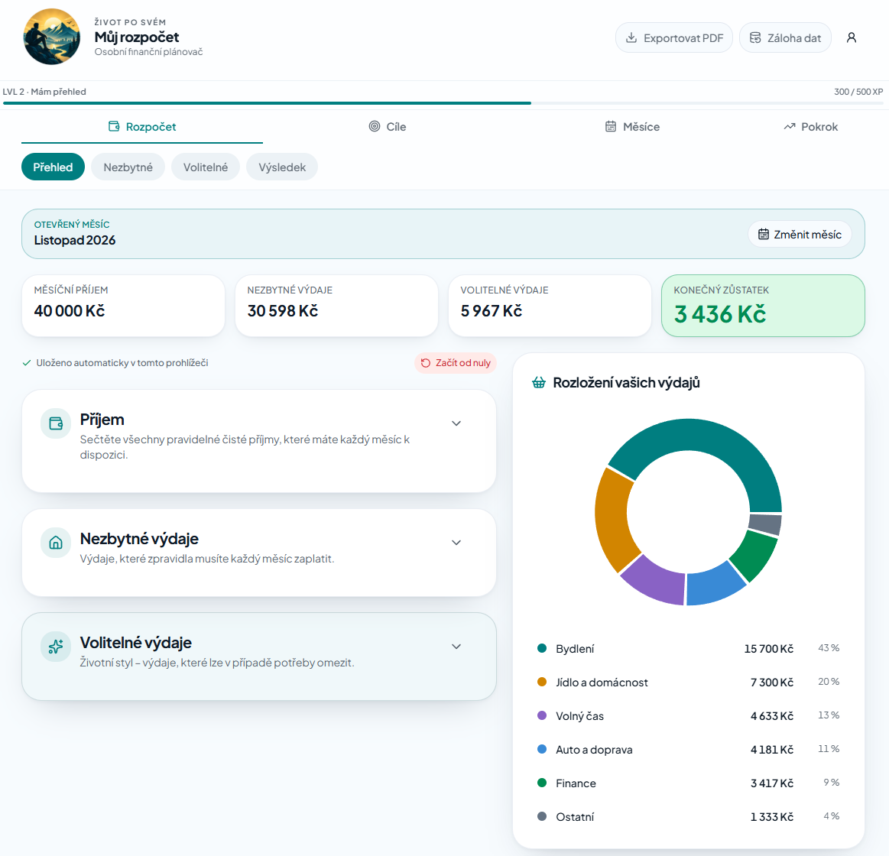This screenshot has width=889, height=856.
Task: Click the 15 700 Kč Bydlení amount
Action: click(769, 649)
